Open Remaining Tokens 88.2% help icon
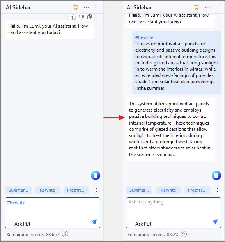This screenshot has width=225, height=242. point(184,234)
